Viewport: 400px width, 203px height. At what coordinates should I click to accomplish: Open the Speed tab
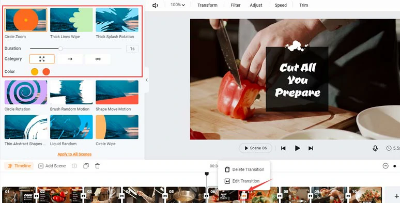281,5
